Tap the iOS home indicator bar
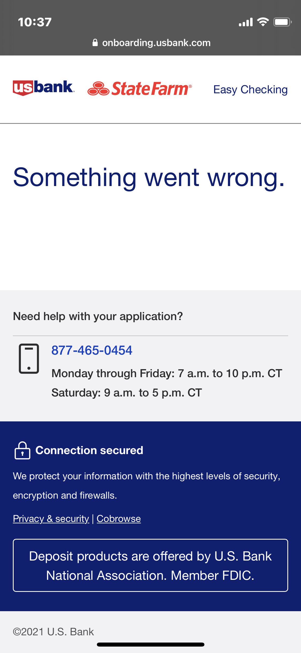301x653 pixels. (x=150, y=644)
